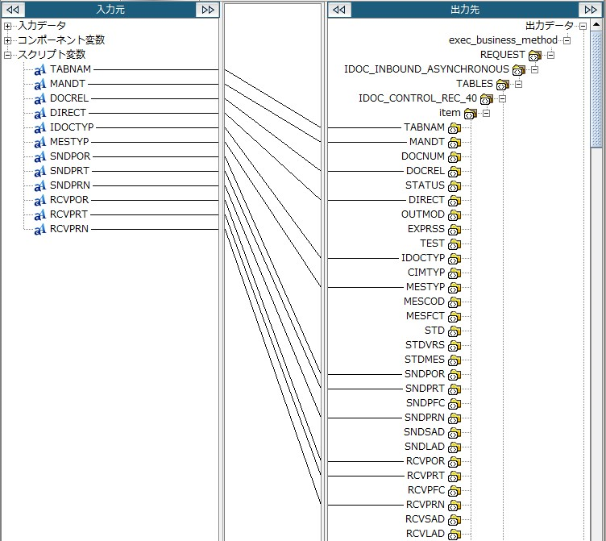Click right arrows button in 入力元 header
Screen dimensions: 606x541
pos(208,10)
